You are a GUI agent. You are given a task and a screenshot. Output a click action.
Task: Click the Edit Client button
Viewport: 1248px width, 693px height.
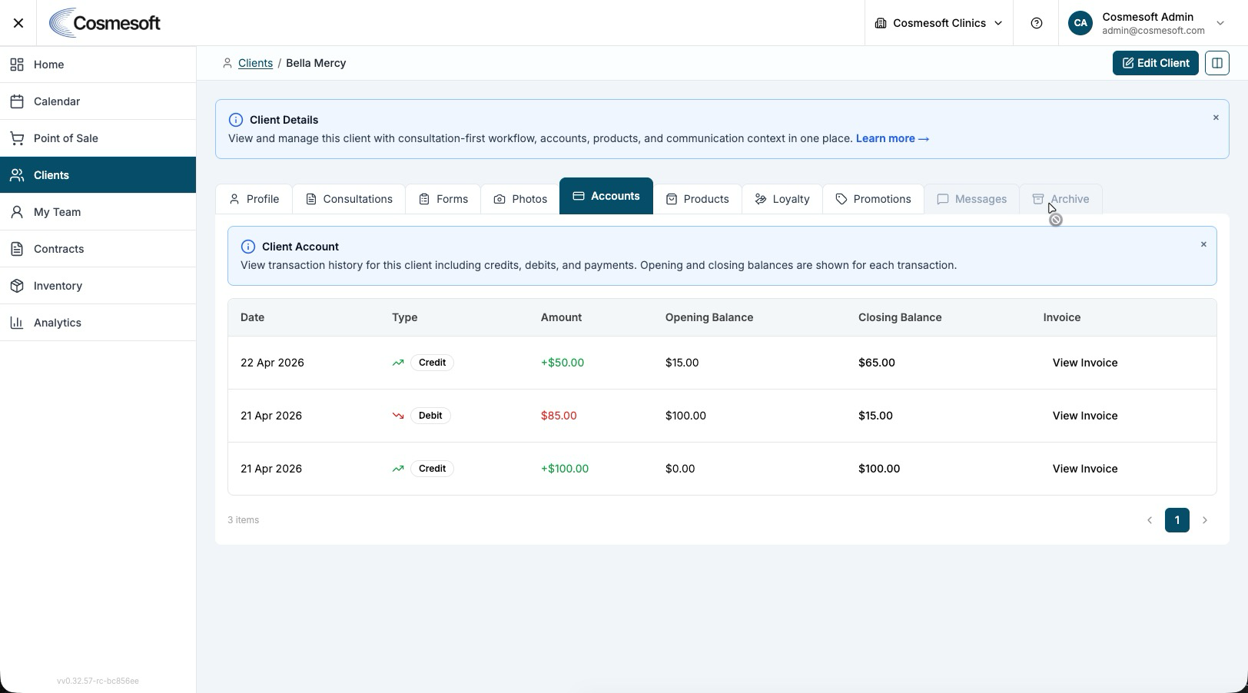click(x=1156, y=63)
